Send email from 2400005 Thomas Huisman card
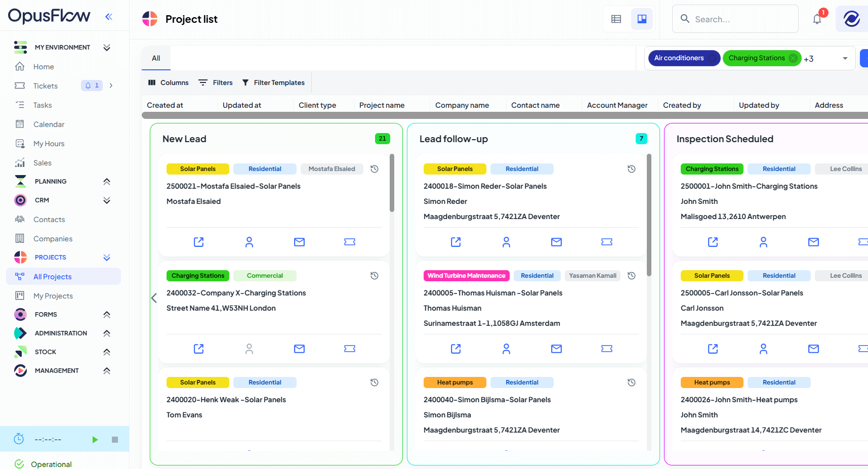Viewport: 868px width, 469px height. pyautogui.click(x=557, y=349)
